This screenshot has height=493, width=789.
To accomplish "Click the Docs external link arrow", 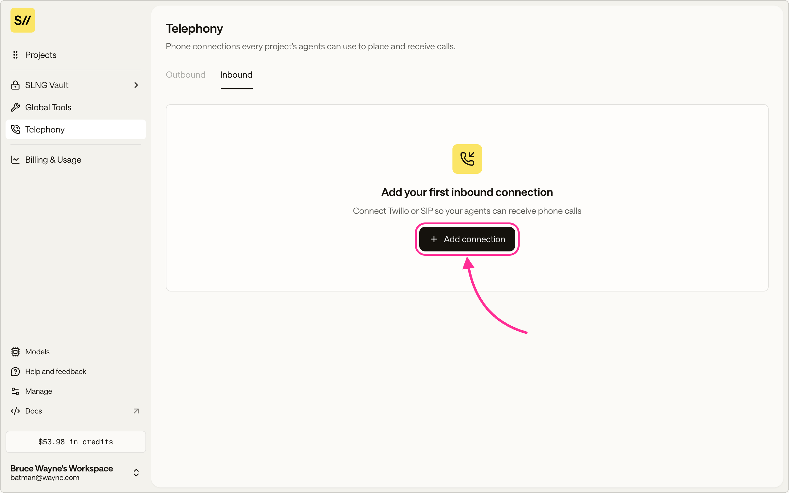I will [136, 411].
